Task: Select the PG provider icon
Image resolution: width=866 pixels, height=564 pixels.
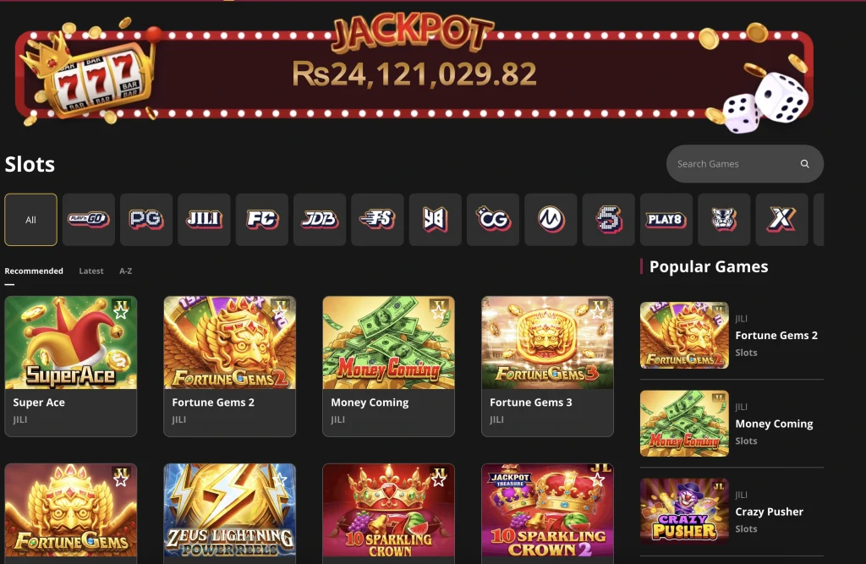Action: [145, 219]
